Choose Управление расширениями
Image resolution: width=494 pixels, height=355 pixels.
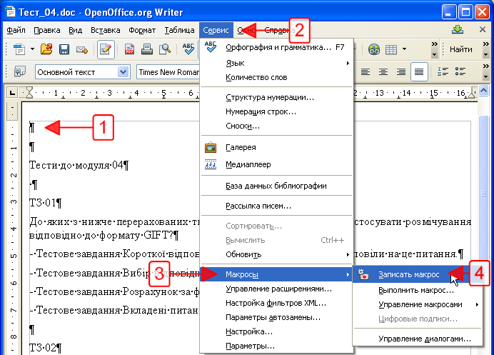tap(276, 289)
